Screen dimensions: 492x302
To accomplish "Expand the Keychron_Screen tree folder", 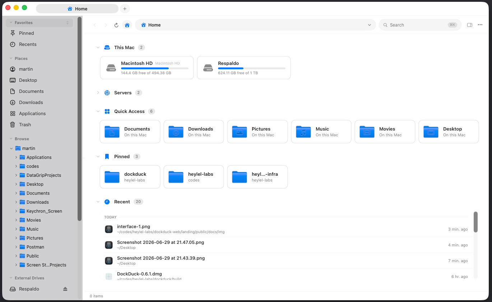I will pos(16,211).
